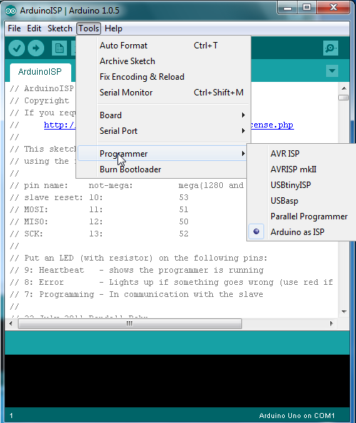Open the Sketch menu
The width and height of the screenshot is (356, 423).
[60, 28]
